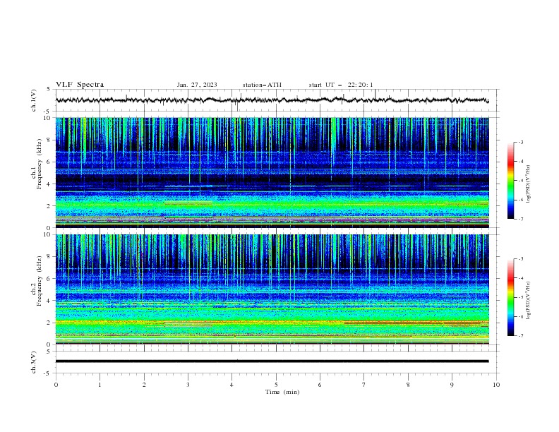Click the time axis tick label '9'

tap(452, 385)
